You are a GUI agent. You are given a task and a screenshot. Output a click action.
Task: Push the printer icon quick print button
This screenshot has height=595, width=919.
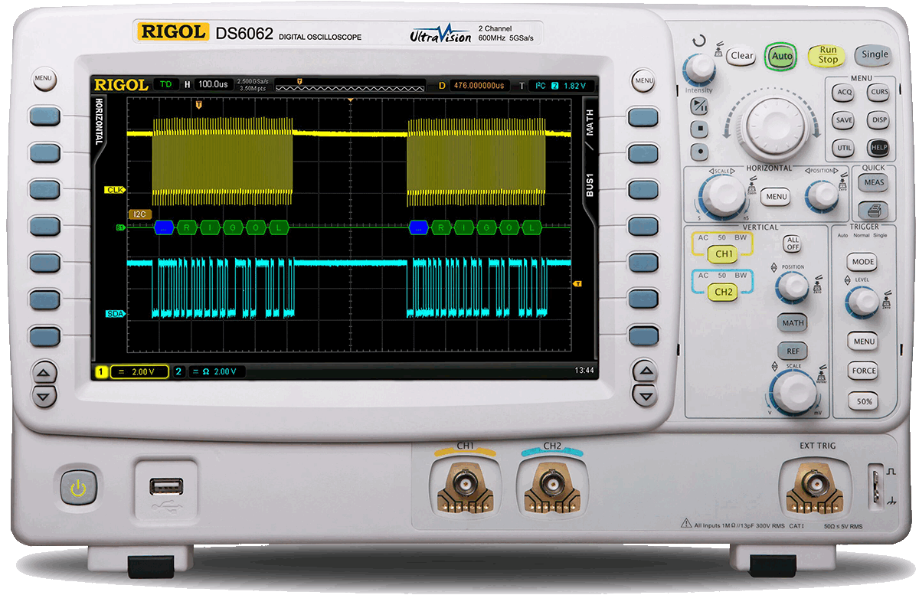872,209
